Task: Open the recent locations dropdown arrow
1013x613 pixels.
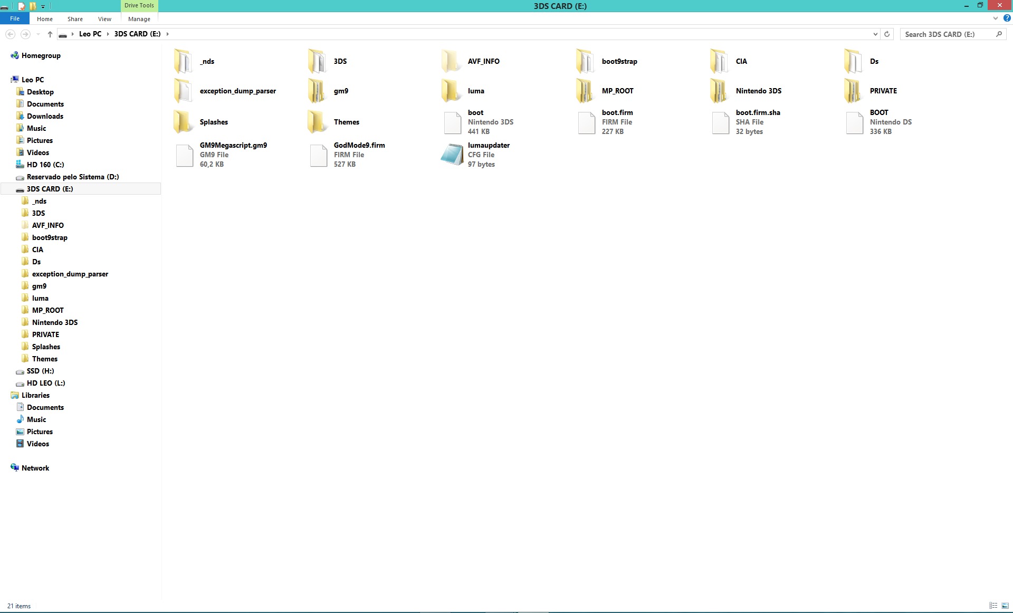Action: coord(38,34)
